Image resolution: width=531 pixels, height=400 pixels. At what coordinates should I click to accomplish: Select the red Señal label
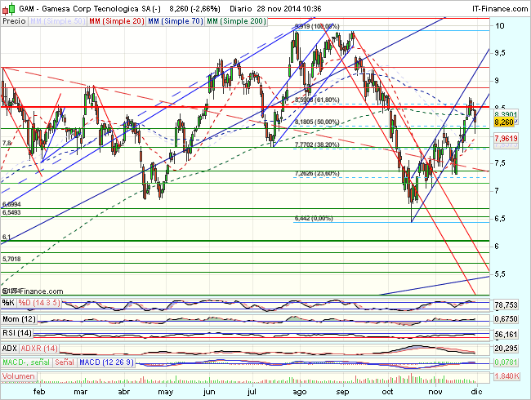65,362
